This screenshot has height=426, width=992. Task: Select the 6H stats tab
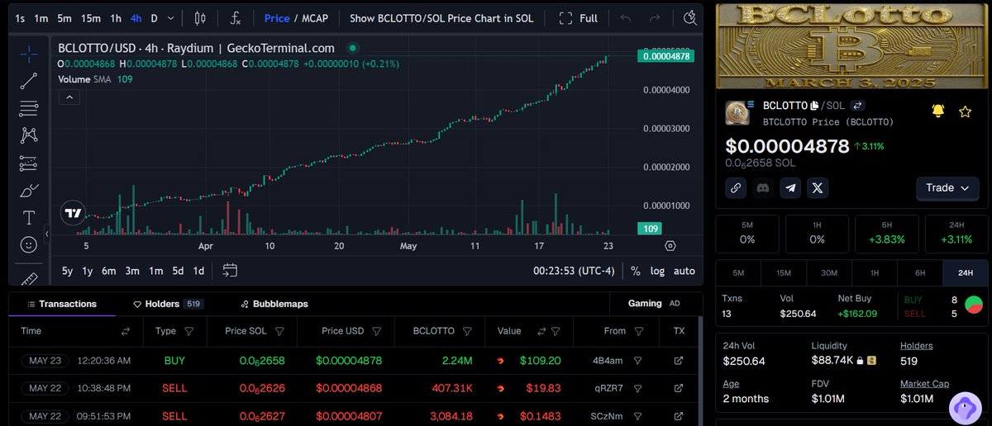click(x=919, y=273)
